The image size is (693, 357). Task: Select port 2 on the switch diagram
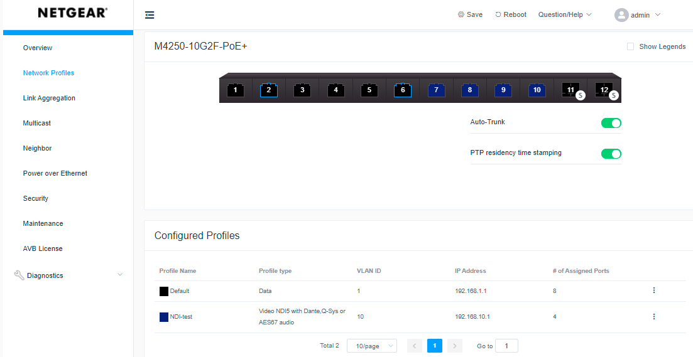269,90
